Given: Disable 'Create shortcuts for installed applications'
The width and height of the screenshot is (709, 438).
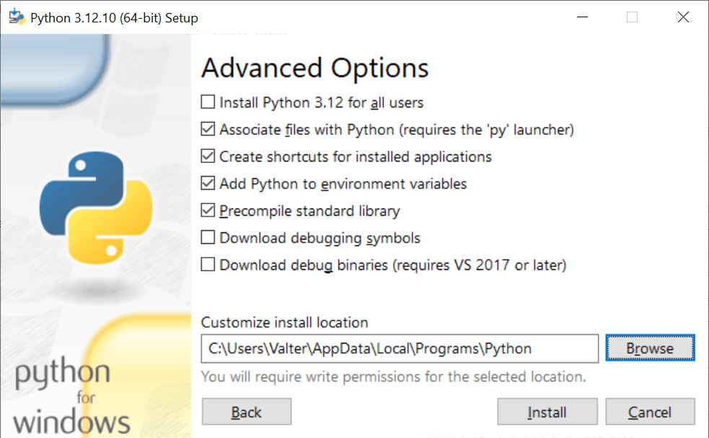Looking at the screenshot, I should (208, 157).
